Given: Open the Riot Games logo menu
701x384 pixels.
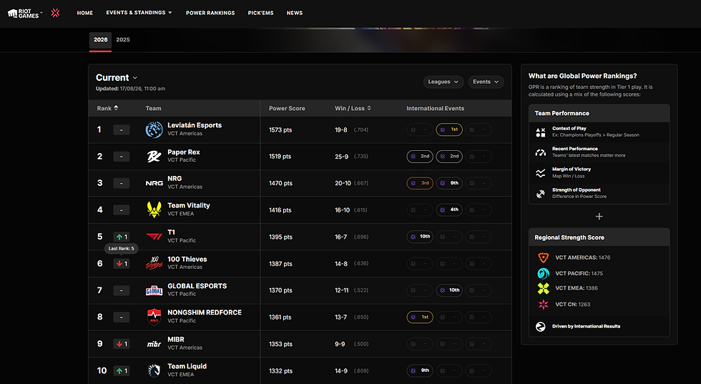Looking at the screenshot, I should tap(25, 13).
